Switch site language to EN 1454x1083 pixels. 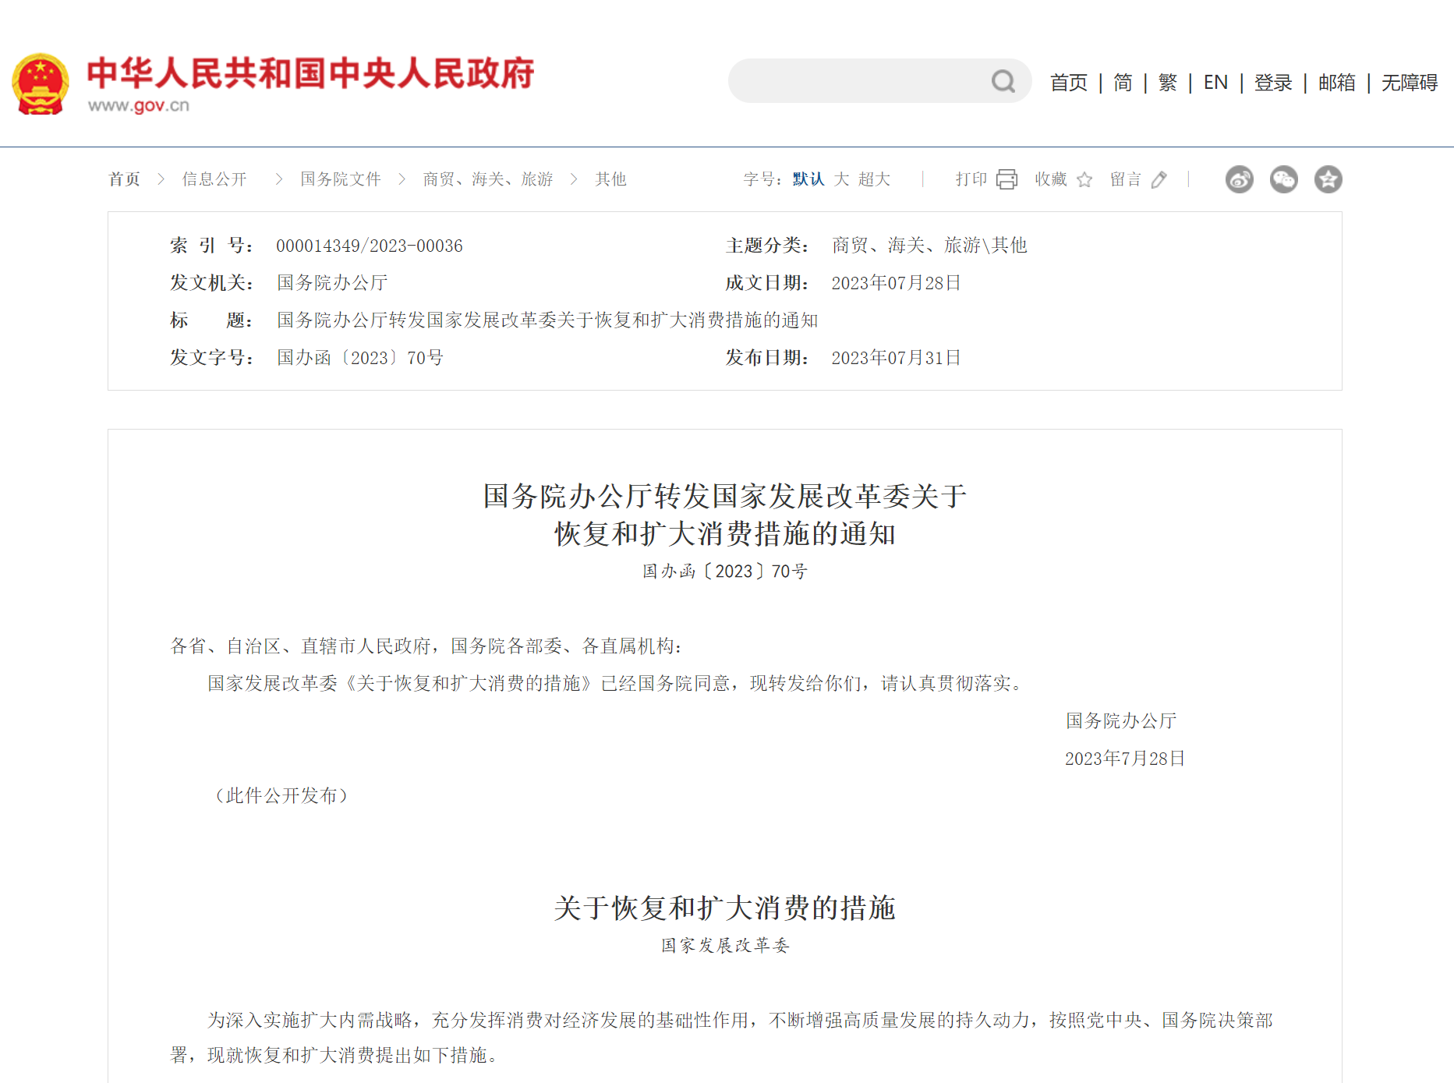(x=1215, y=83)
